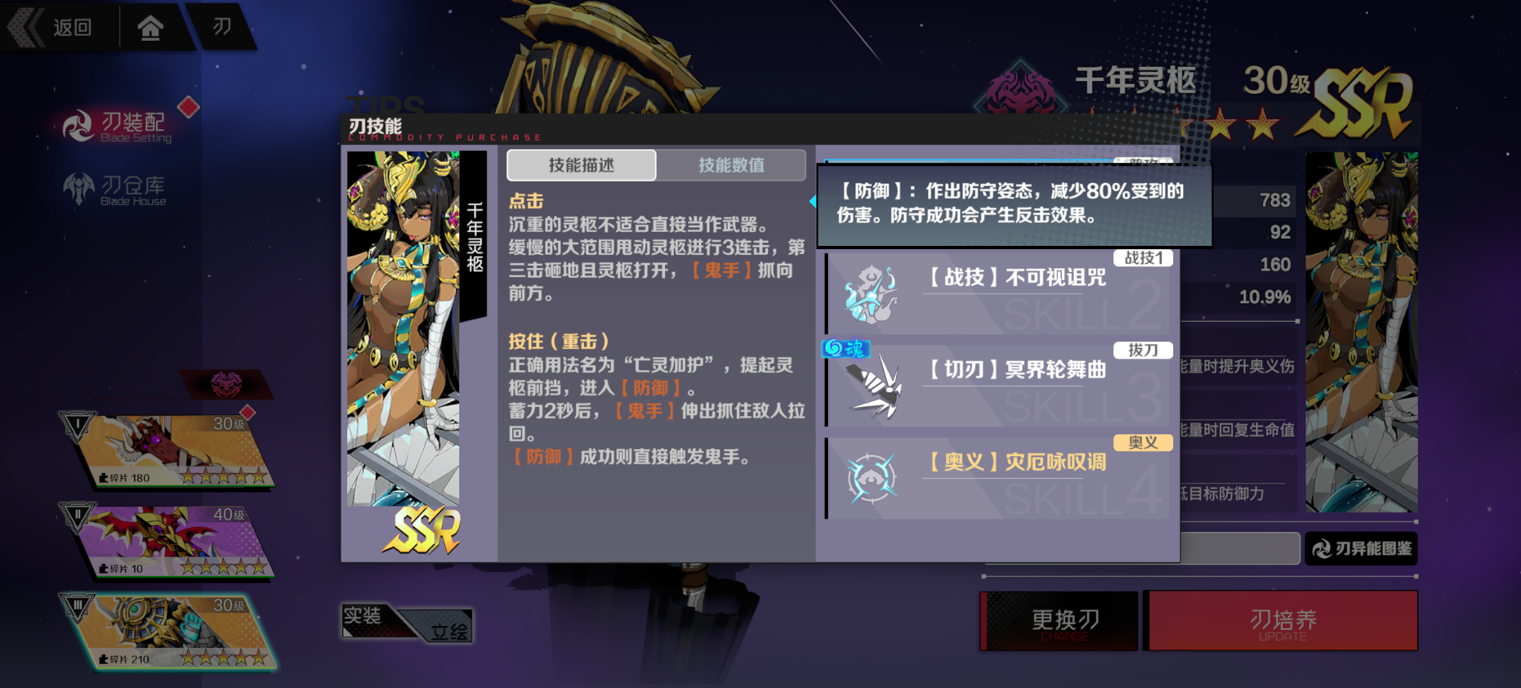This screenshot has width=1521, height=688.
Task: Select 奥义 灾厄咏叹调 skill icon
Action: pos(872,478)
